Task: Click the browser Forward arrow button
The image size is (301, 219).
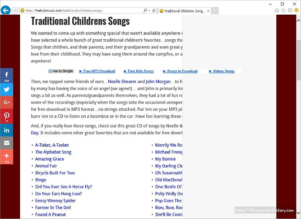Action: pos(15,10)
